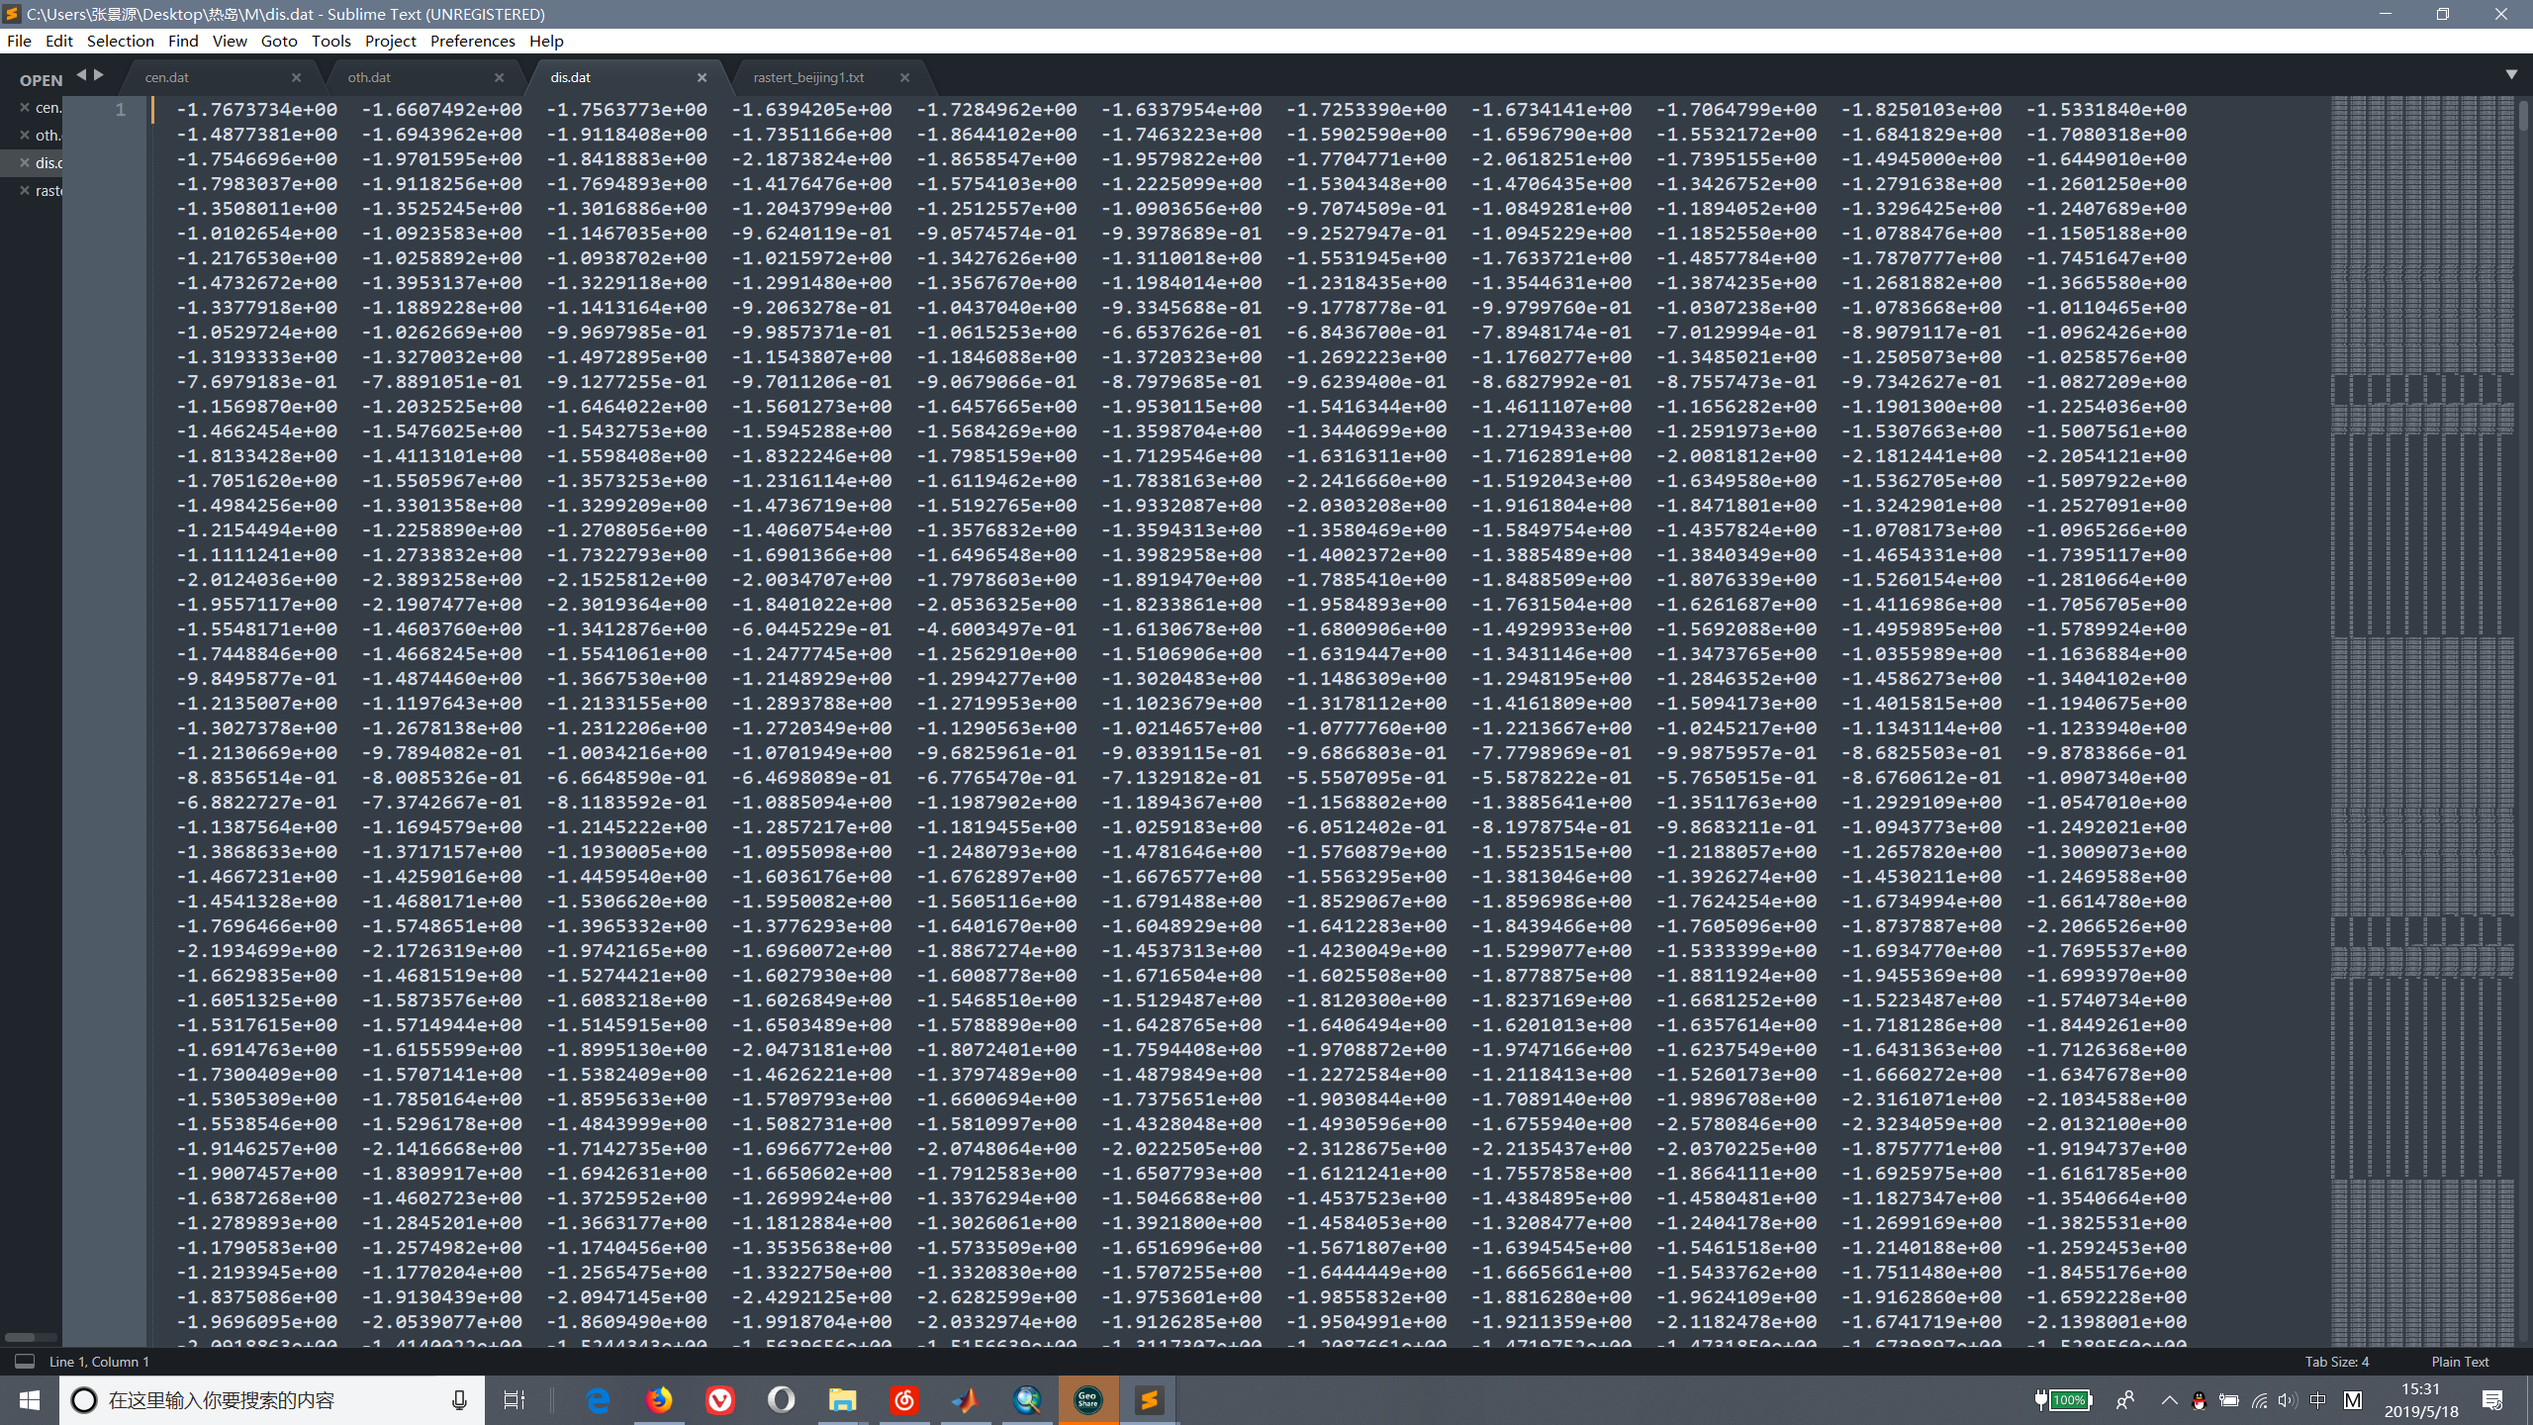
Task: Click the next tab arrow
Action: [x=99, y=75]
